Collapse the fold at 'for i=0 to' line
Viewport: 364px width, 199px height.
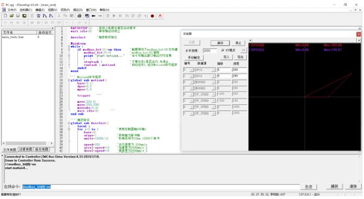69,129
